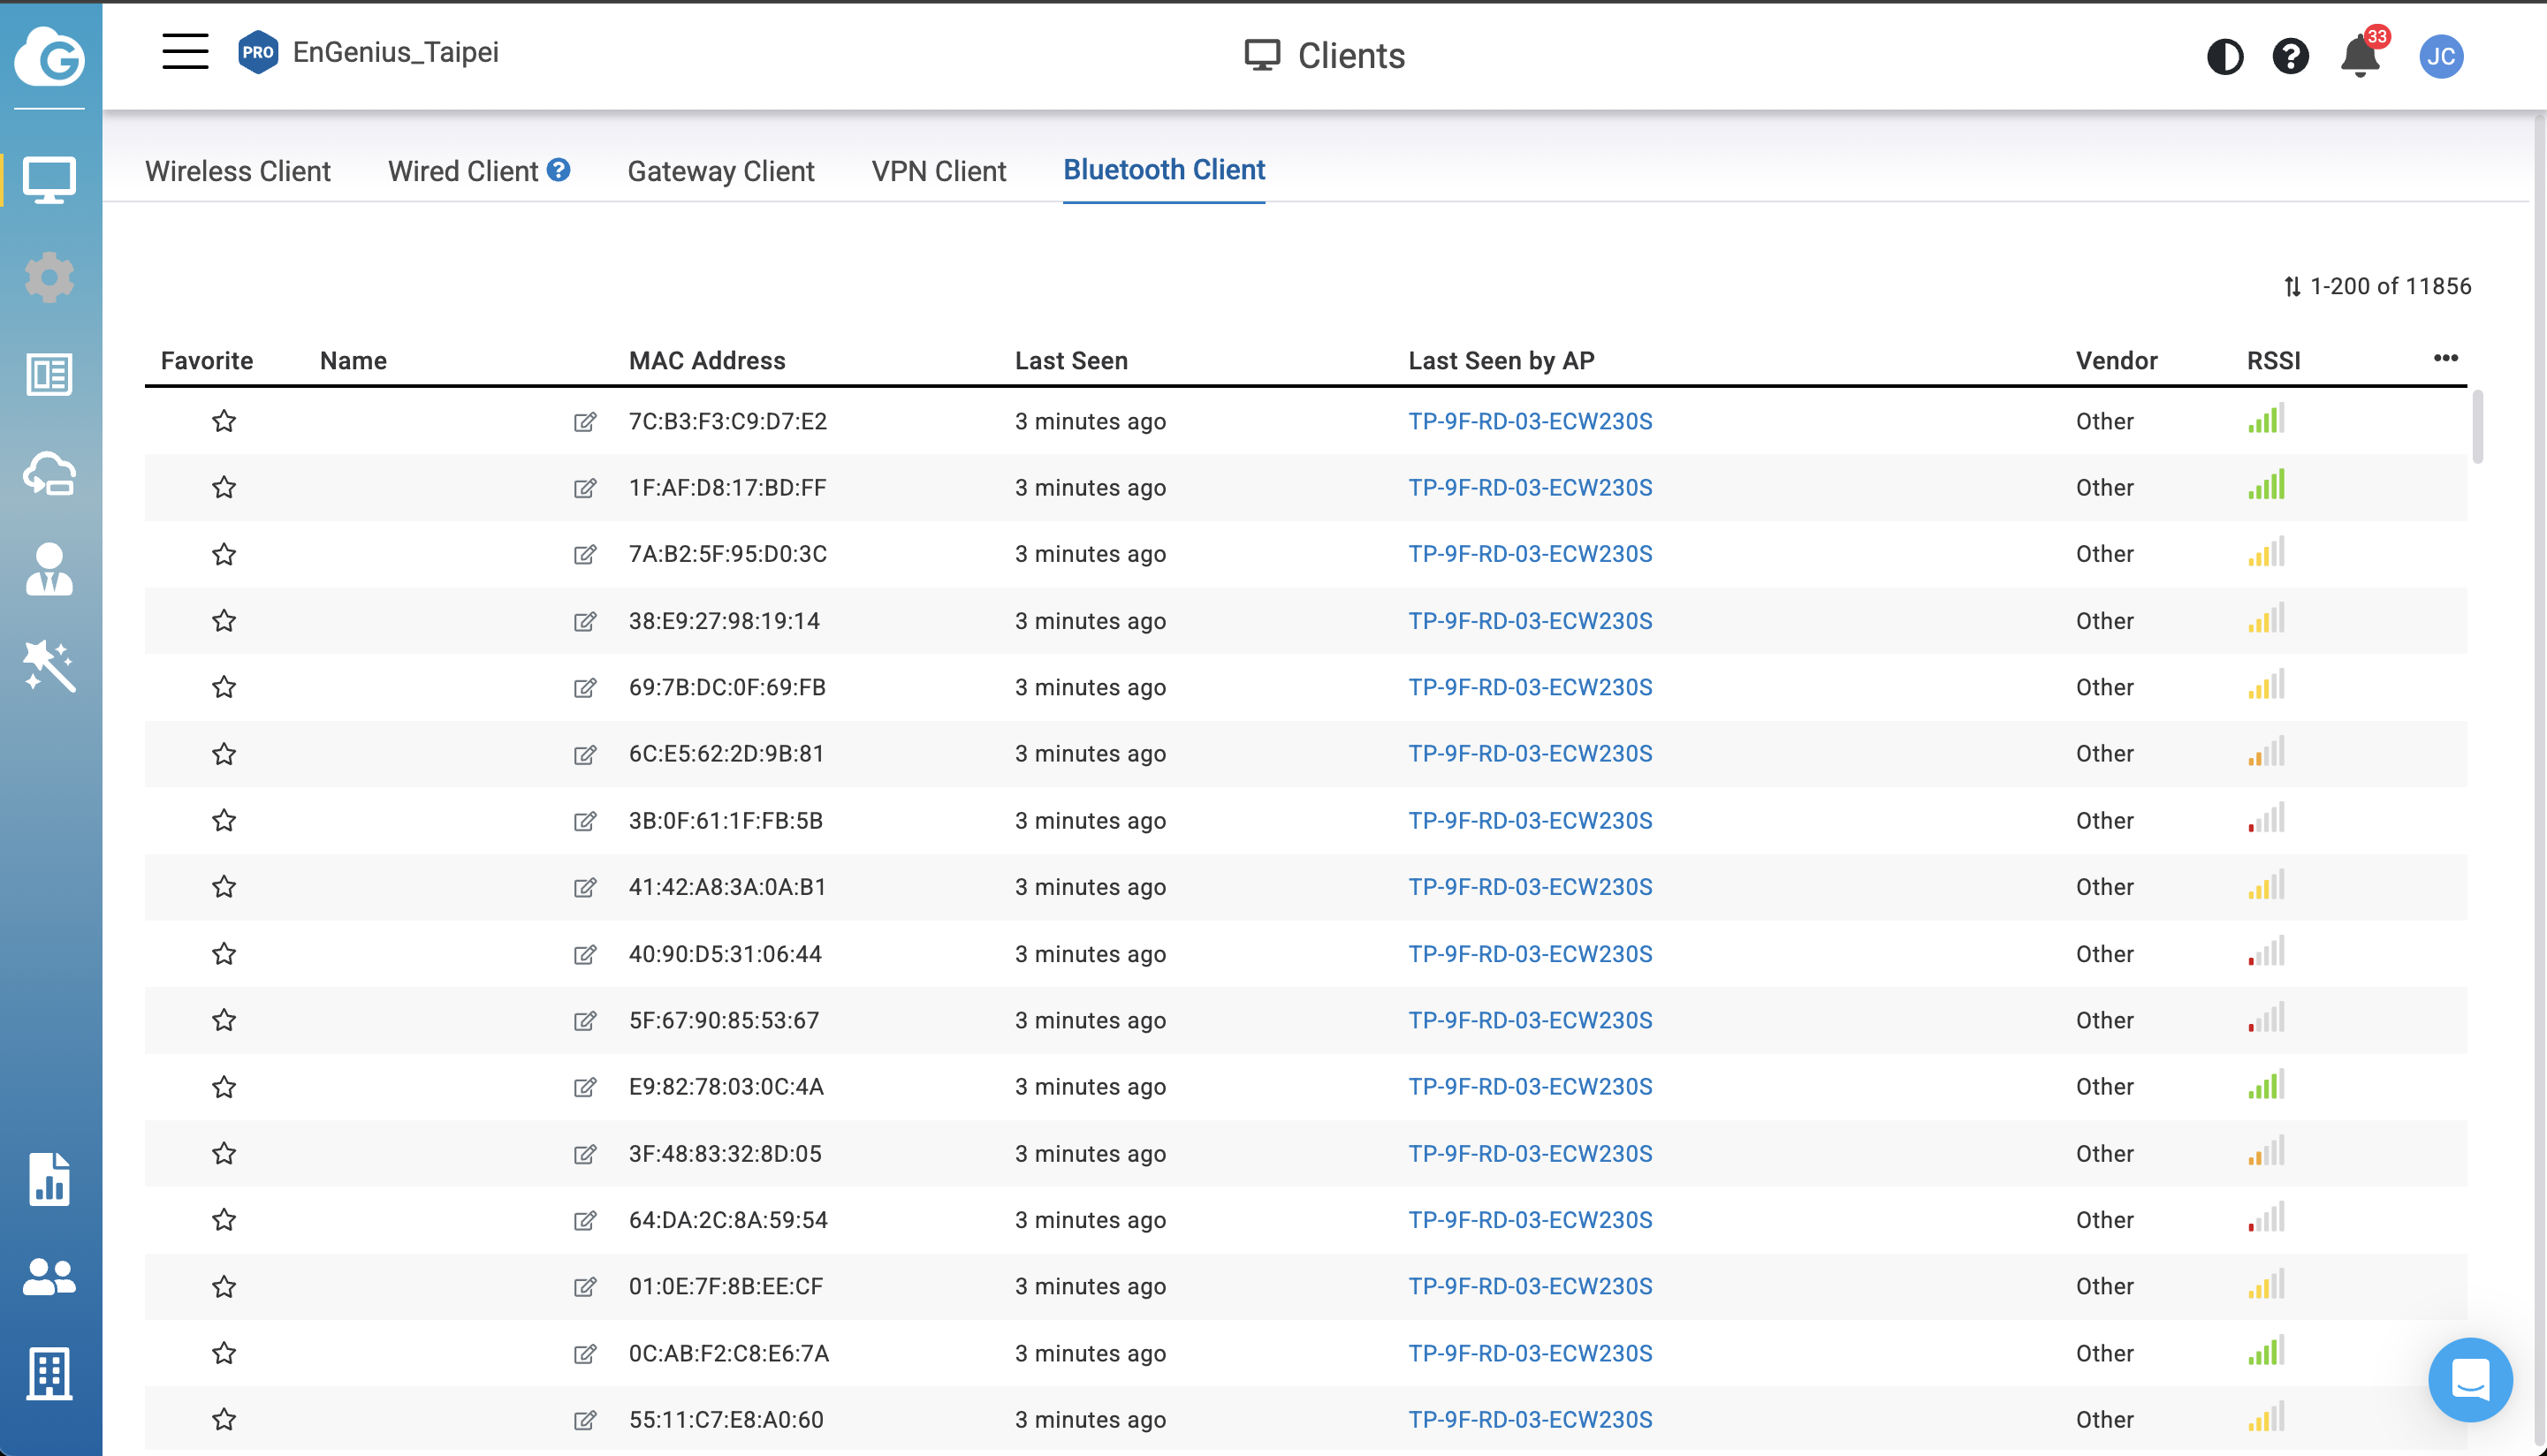Open the JC user avatar menu
This screenshot has width=2547, height=1456.
pyautogui.click(x=2440, y=57)
